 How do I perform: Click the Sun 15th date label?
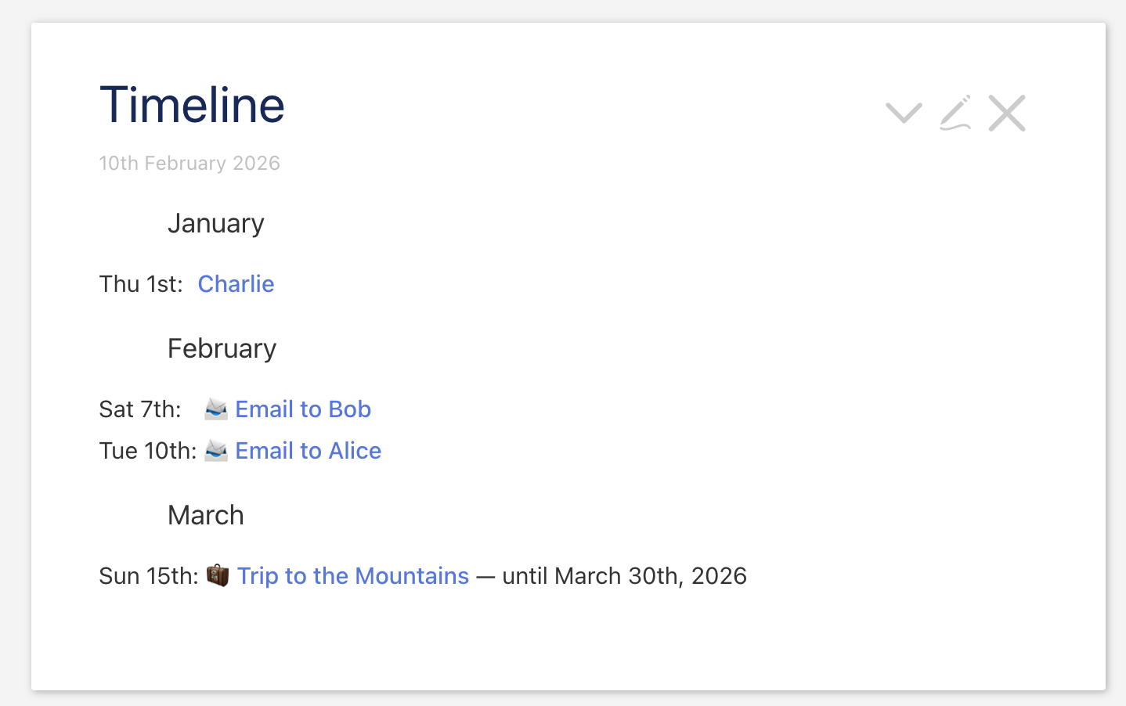pos(149,576)
